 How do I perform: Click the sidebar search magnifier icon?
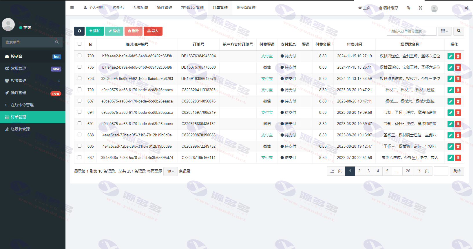pyautogui.click(x=57, y=42)
